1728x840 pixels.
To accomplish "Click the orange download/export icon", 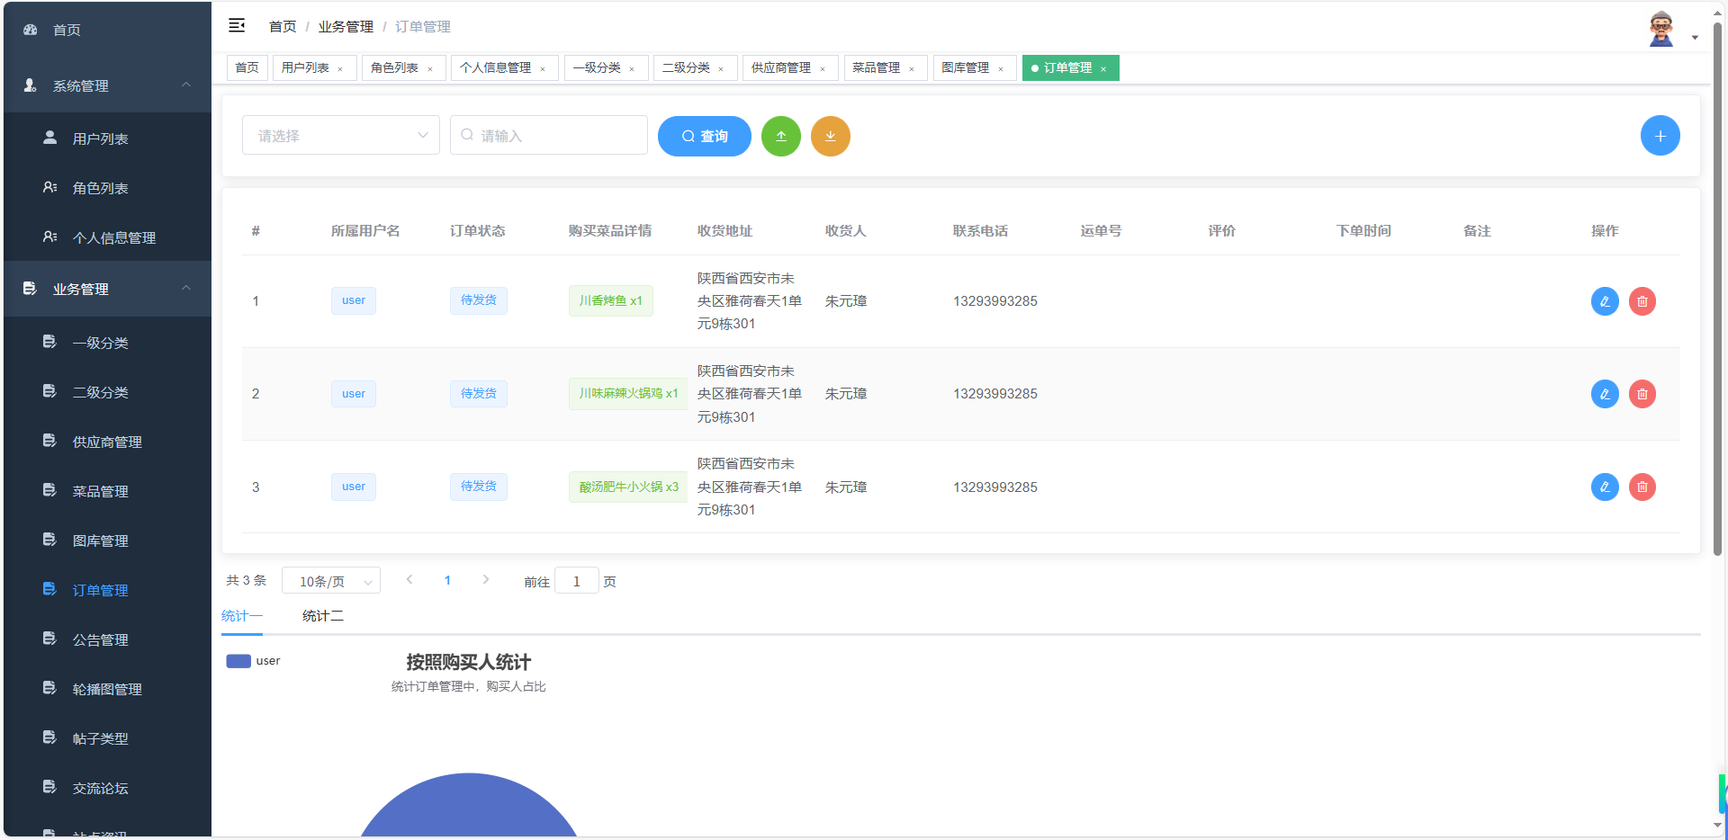I will pyautogui.click(x=830, y=136).
